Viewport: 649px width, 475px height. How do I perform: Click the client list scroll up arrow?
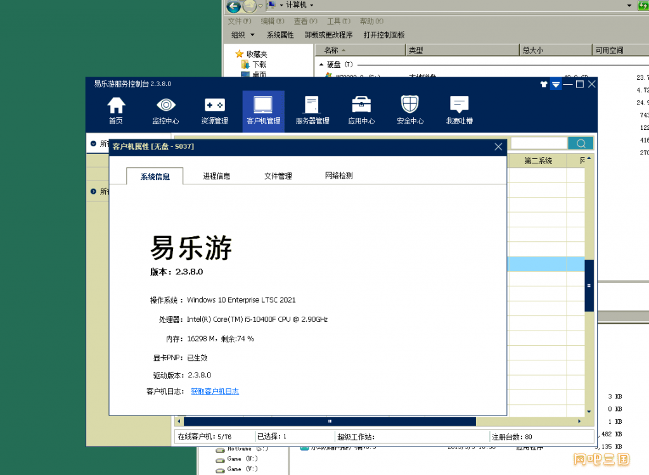pyautogui.click(x=589, y=158)
